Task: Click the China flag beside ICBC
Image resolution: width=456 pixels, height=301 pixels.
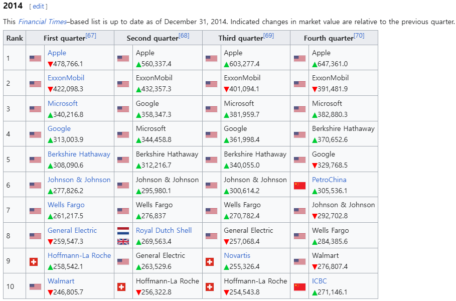Action: (x=299, y=287)
